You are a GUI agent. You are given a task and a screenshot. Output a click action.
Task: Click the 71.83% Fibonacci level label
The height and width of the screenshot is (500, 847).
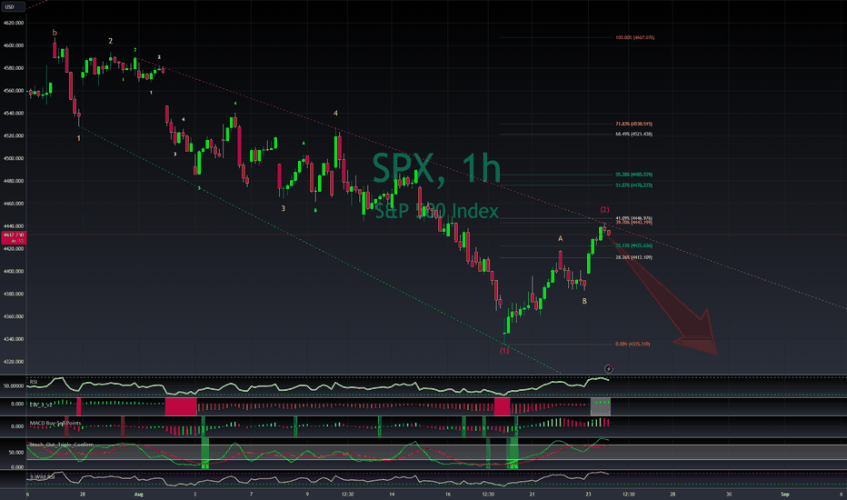coord(633,124)
